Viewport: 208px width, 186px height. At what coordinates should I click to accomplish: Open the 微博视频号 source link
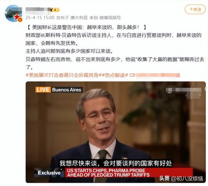[110, 17]
